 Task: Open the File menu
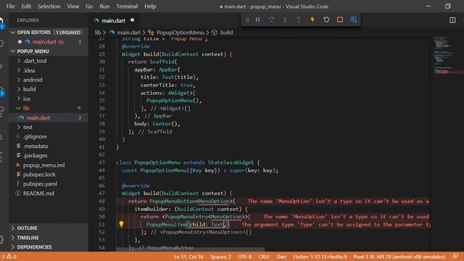click(11, 7)
